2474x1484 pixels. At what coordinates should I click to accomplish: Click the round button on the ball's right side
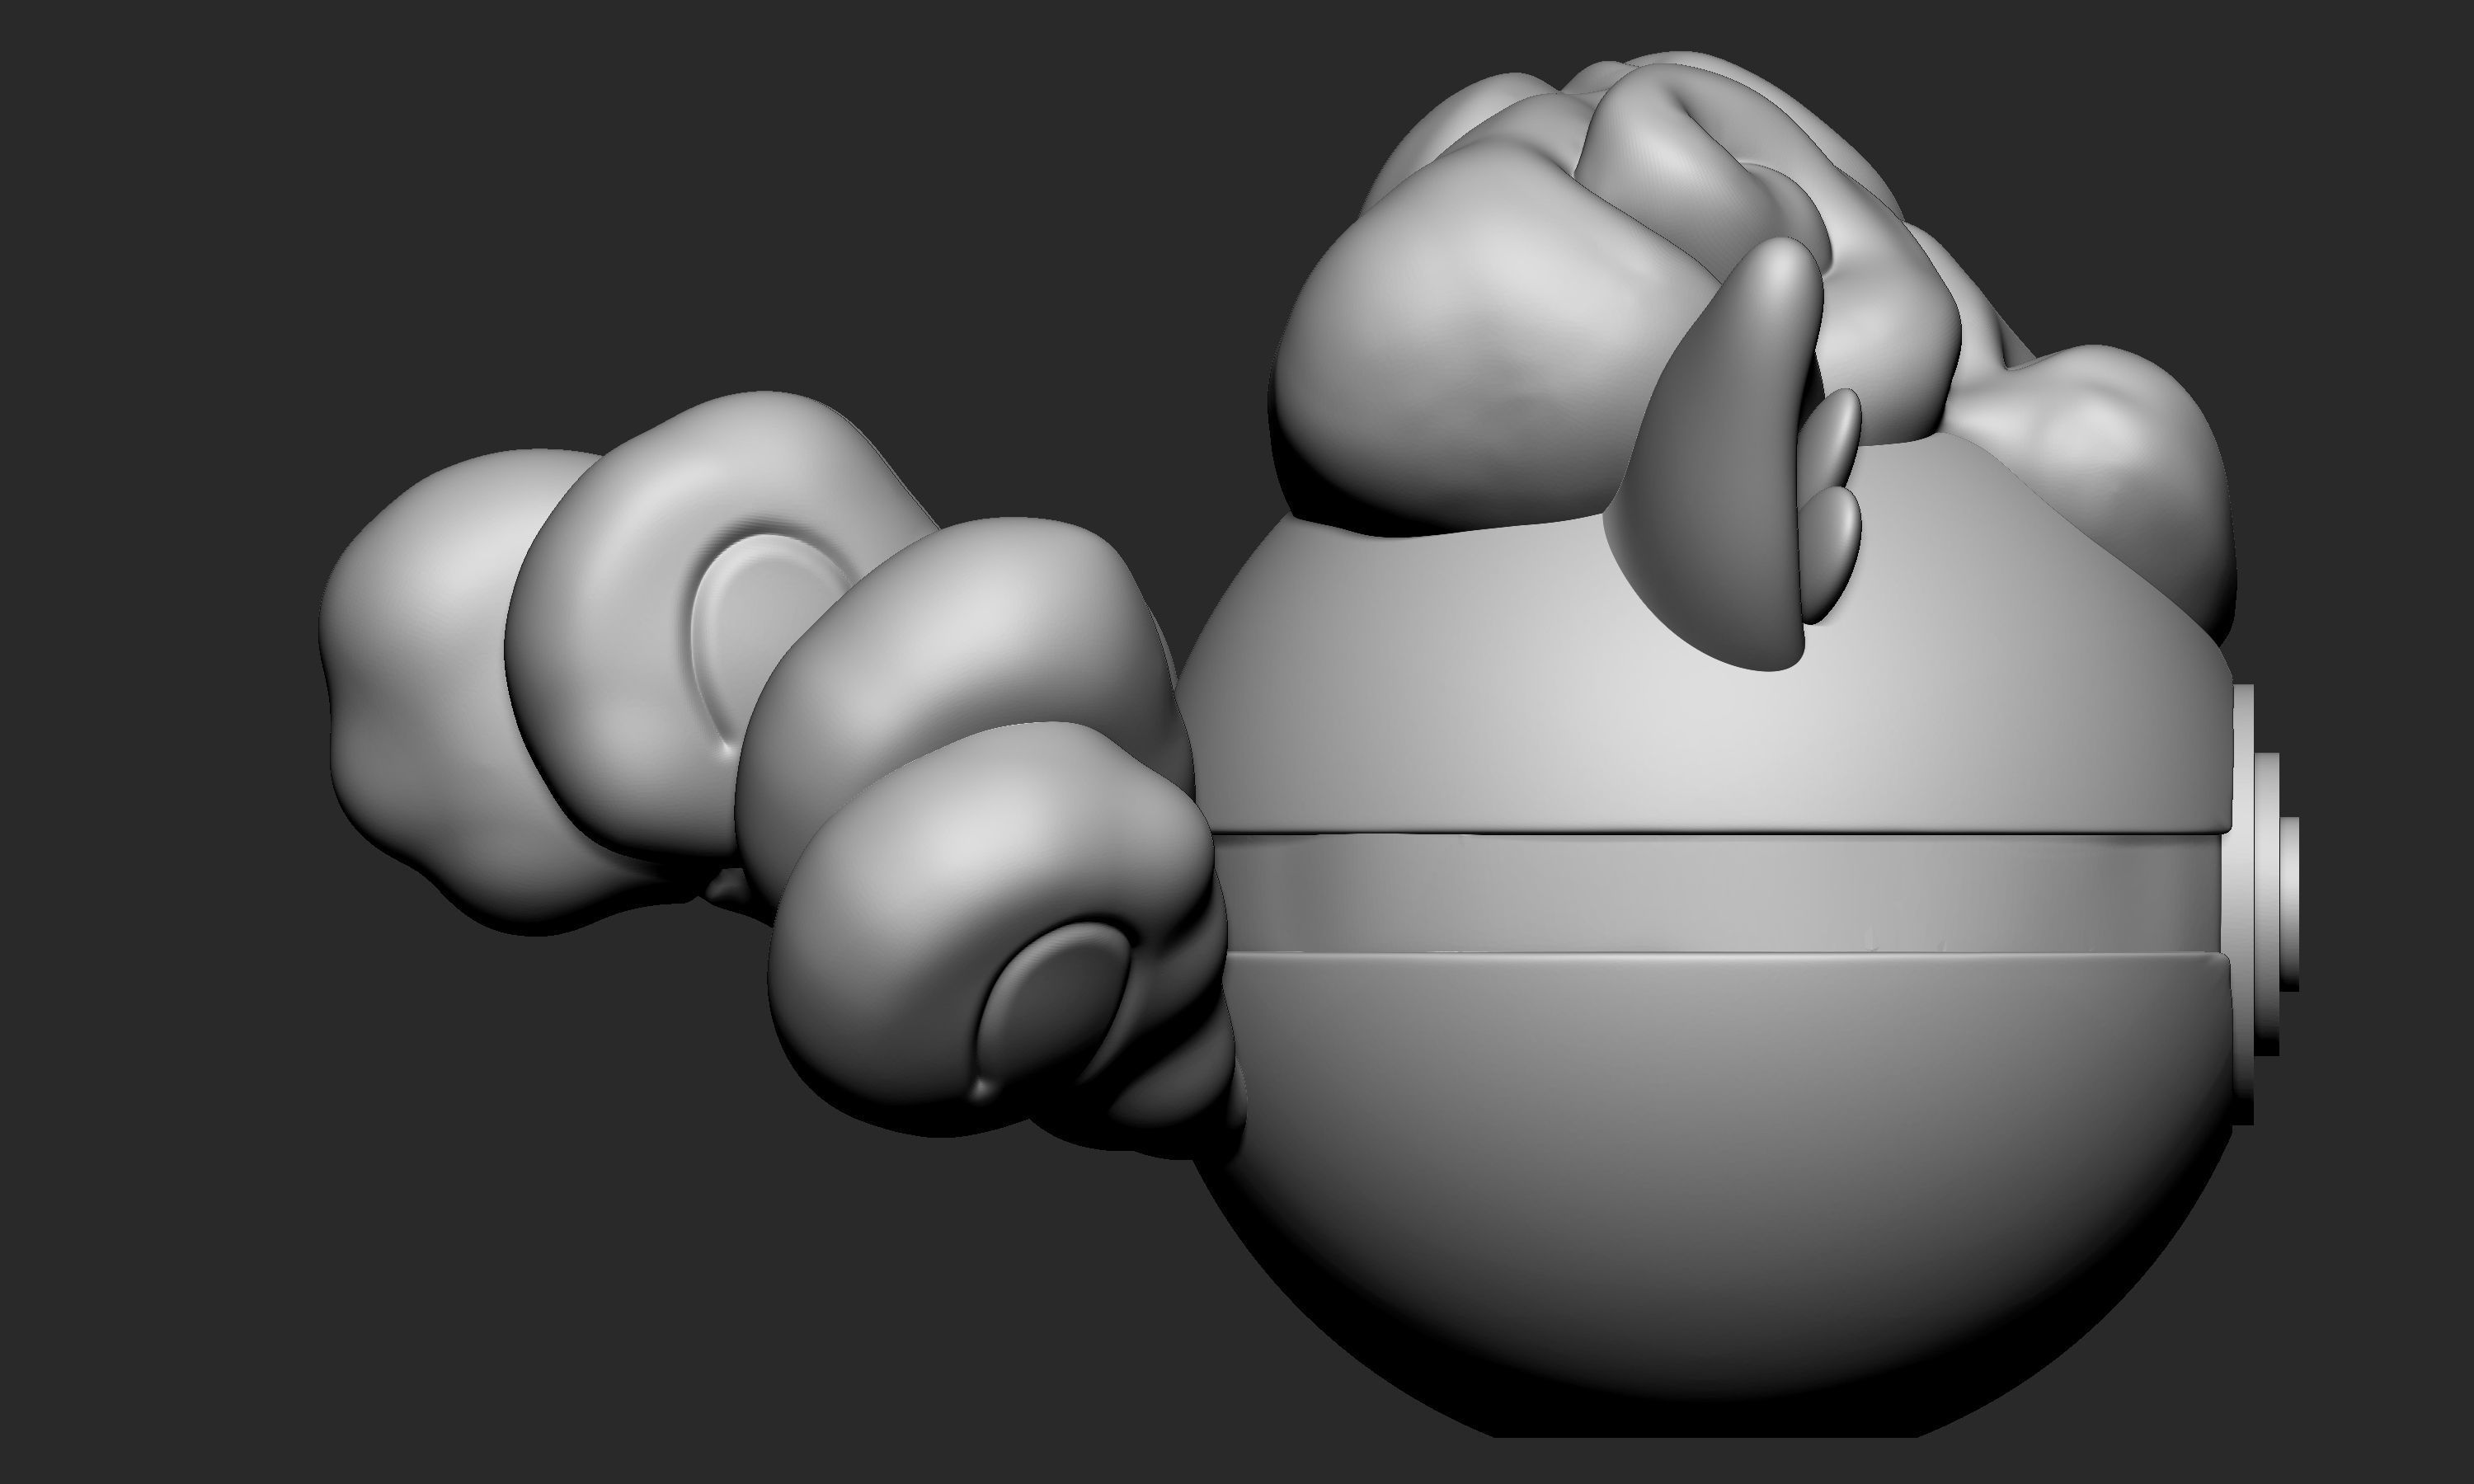(2289, 905)
